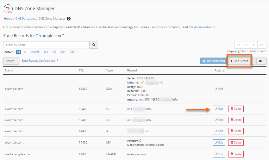Filter zone records by TXT type

pos(72,52)
